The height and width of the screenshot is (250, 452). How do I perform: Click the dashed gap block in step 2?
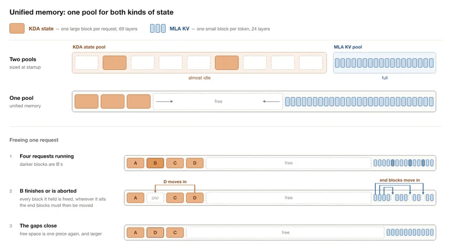(155, 198)
